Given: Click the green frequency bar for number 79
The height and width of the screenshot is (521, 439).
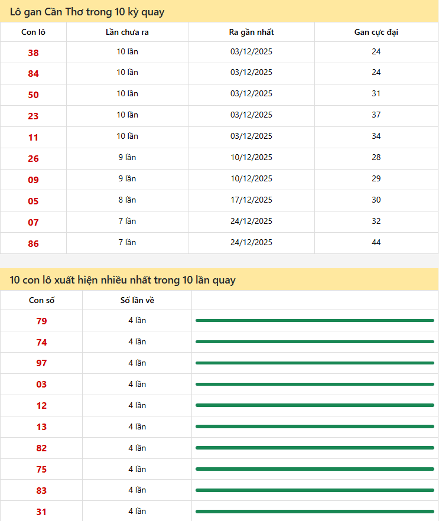Looking at the screenshot, I should point(314,320).
